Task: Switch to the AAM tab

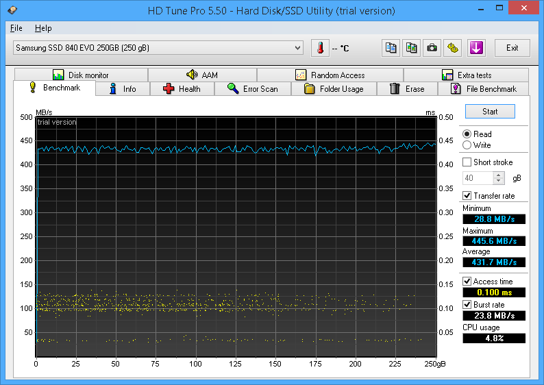Action: [x=202, y=75]
